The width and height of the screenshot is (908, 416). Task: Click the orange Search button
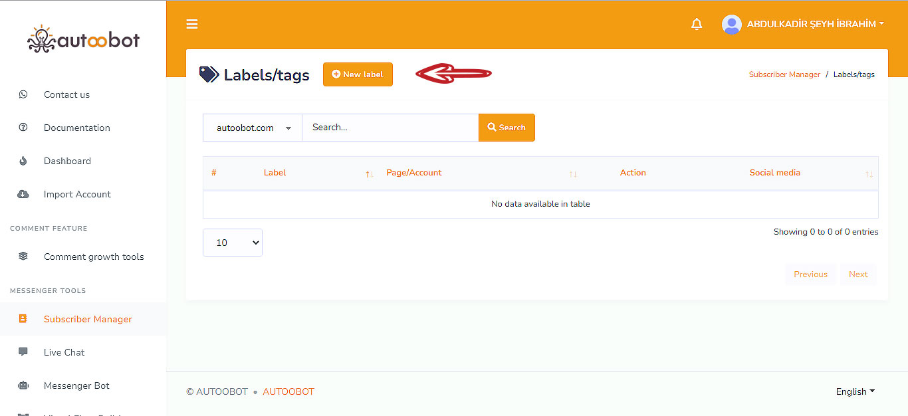coord(507,128)
